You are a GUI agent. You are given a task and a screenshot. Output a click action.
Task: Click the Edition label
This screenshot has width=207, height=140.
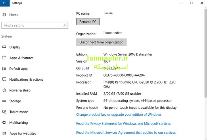pos(81,54)
